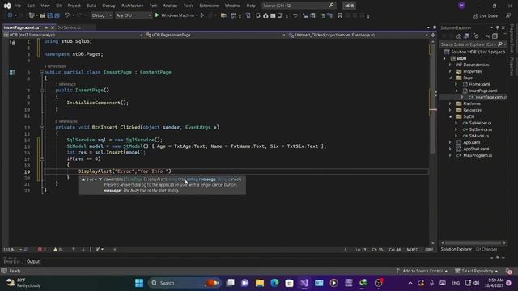Click the Bookmark icon in the toolbar
The width and height of the screenshot is (518, 291).
coord(340,15)
